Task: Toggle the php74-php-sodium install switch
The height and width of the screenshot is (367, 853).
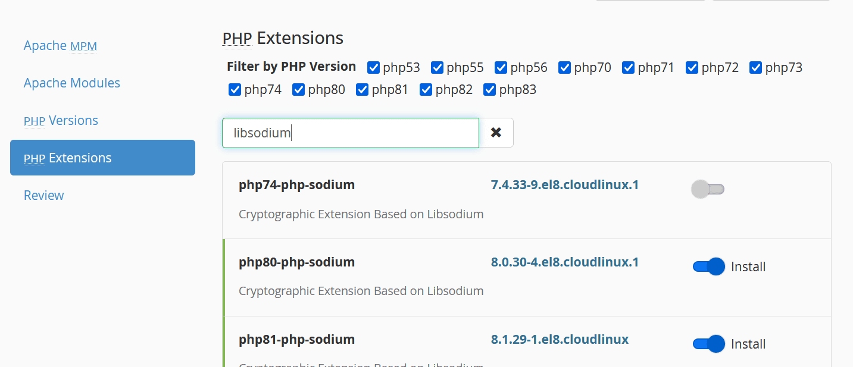Action: click(708, 190)
